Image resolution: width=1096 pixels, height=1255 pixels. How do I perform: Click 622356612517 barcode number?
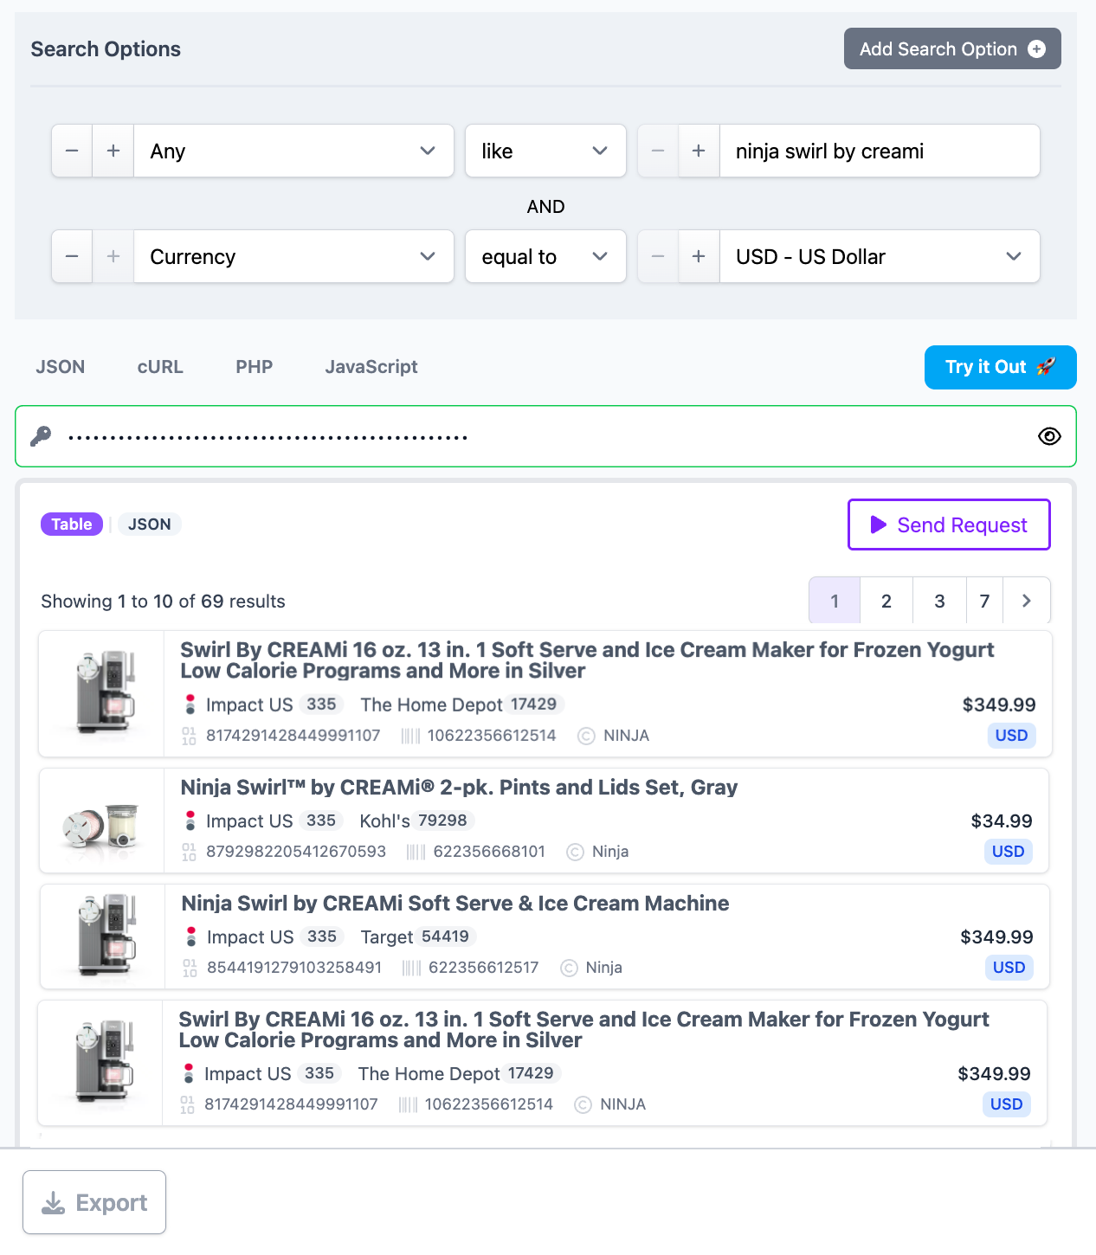pos(484,968)
